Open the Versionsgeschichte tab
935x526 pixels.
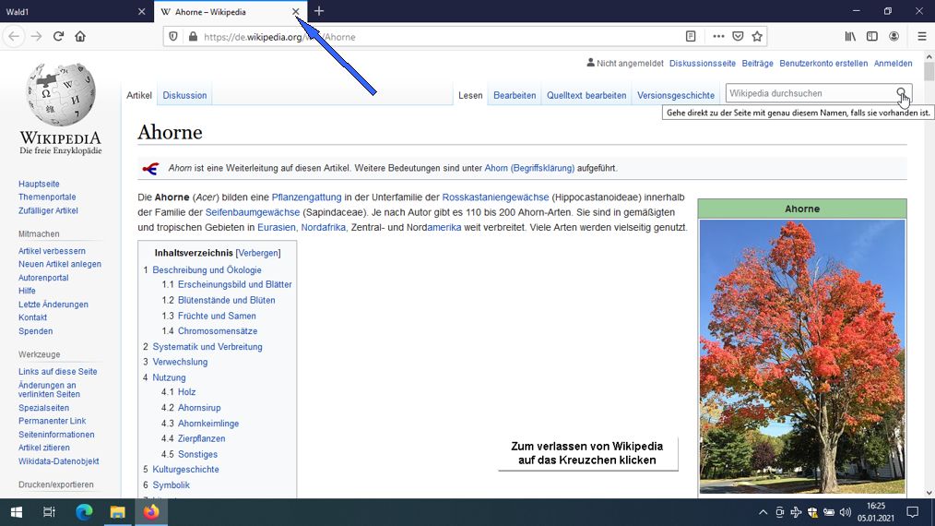point(676,95)
